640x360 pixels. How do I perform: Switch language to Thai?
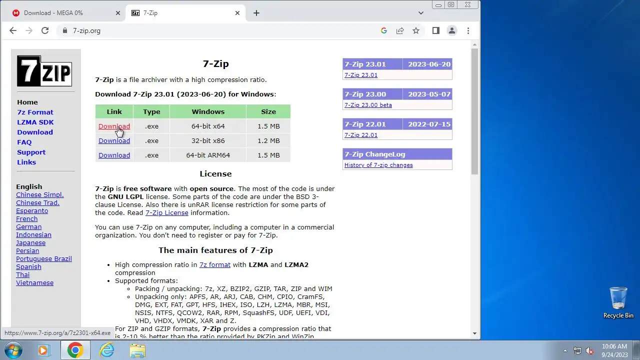22,274
